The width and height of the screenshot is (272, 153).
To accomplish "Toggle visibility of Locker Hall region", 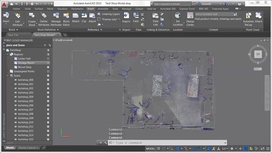I will pos(48,59).
